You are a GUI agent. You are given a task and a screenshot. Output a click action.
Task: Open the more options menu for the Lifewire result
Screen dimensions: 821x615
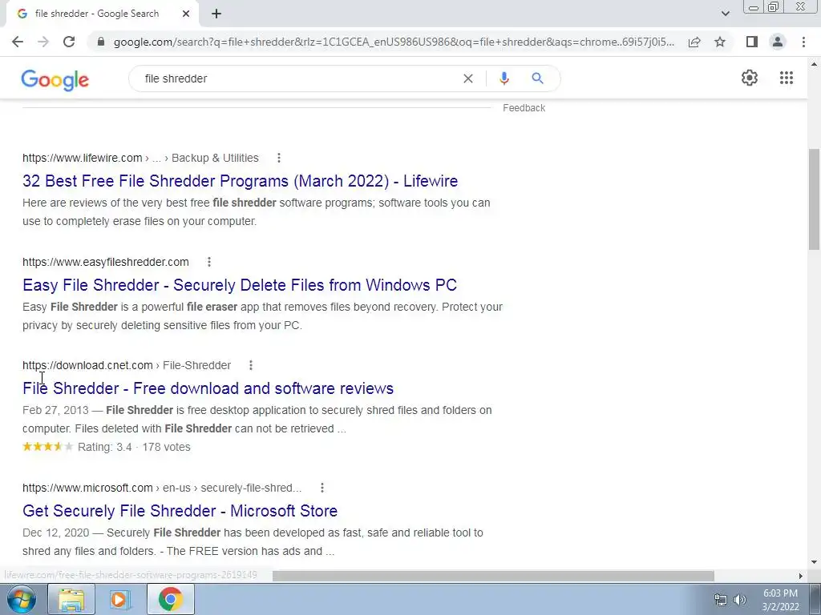(x=279, y=158)
